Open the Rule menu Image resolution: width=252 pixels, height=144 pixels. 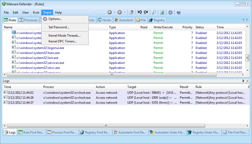pos(36,13)
